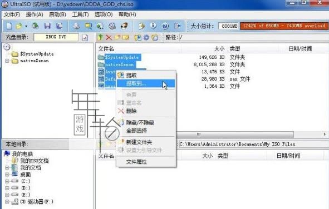Open the dropdown arrow beside Open icon
The width and height of the screenshot is (329, 209).
[x=26, y=26]
